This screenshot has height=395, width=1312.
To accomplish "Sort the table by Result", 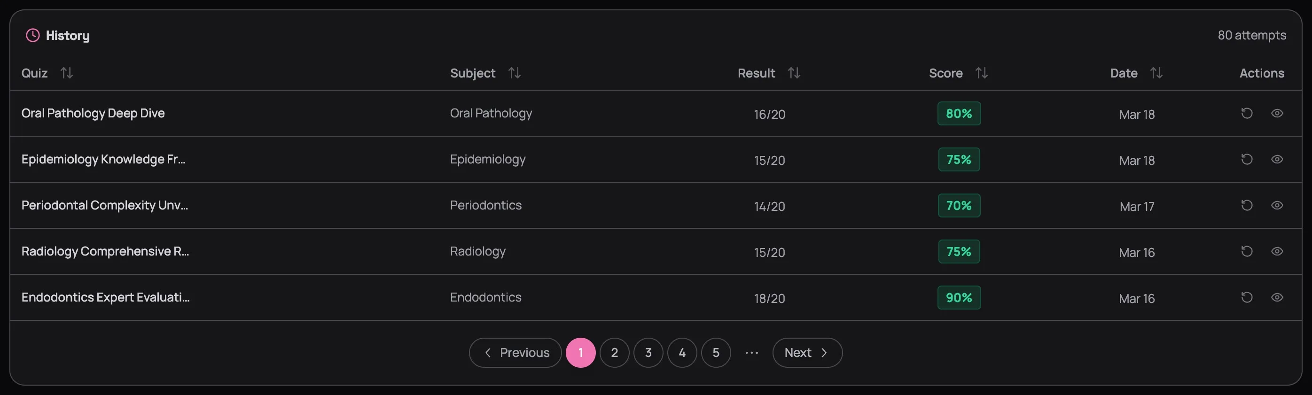I will pyautogui.click(x=794, y=73).
